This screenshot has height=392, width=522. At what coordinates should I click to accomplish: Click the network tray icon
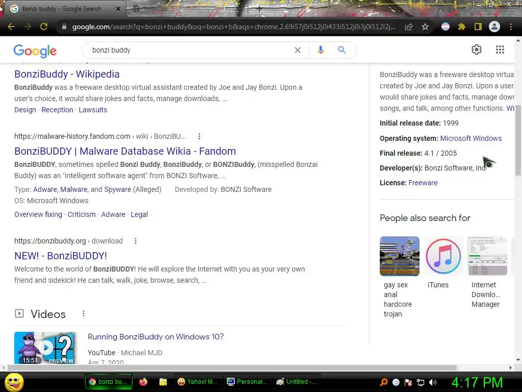(x=421, y=382)
